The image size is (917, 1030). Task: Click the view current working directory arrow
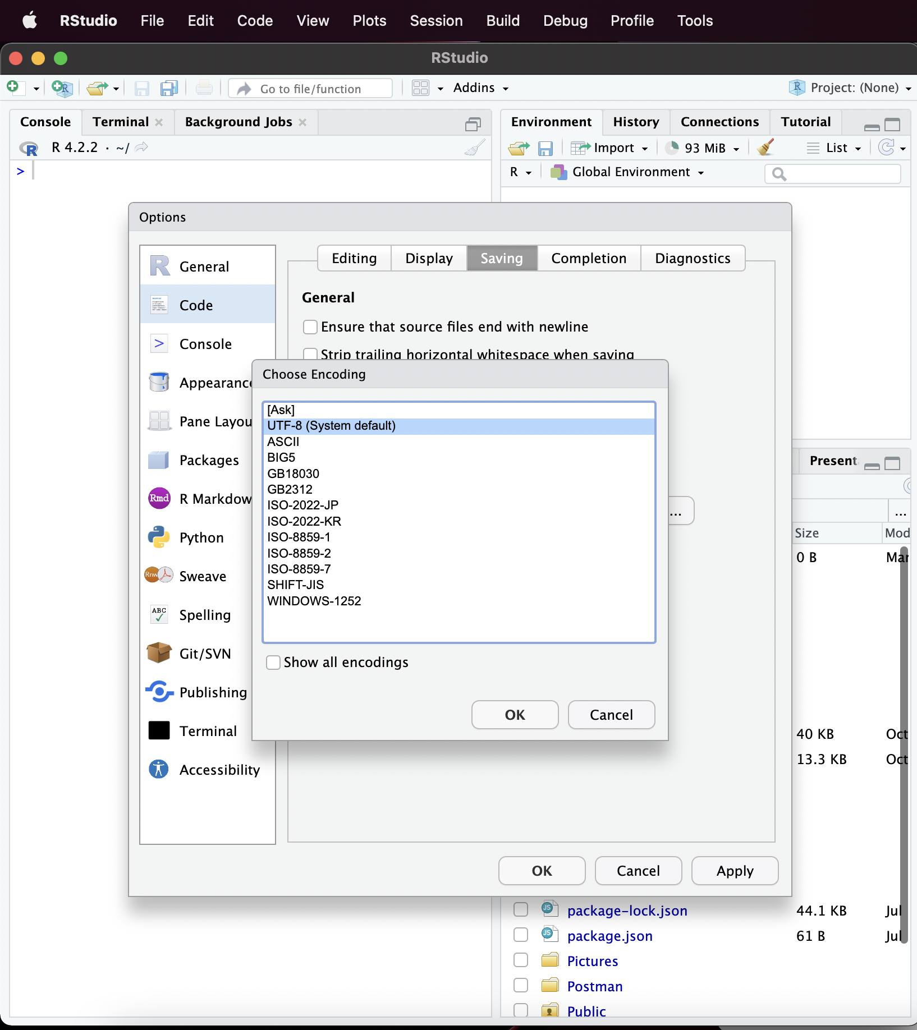pyautogui.click(x=142, y=147)
